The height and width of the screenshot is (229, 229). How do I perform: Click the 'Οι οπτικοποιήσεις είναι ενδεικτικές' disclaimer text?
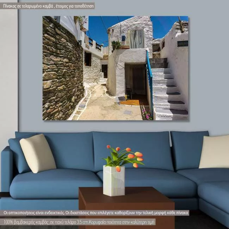pyautogui.click(x=96, y=213)
